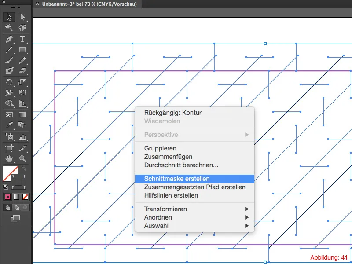Open the Anordnen submenu
Screen dimensions: 352x264
194,217
